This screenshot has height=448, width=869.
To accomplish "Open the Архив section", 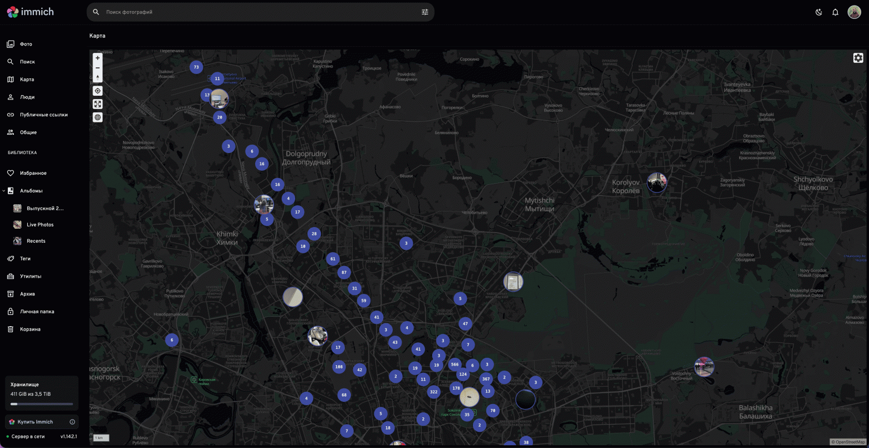I will (x=42, y=294).
